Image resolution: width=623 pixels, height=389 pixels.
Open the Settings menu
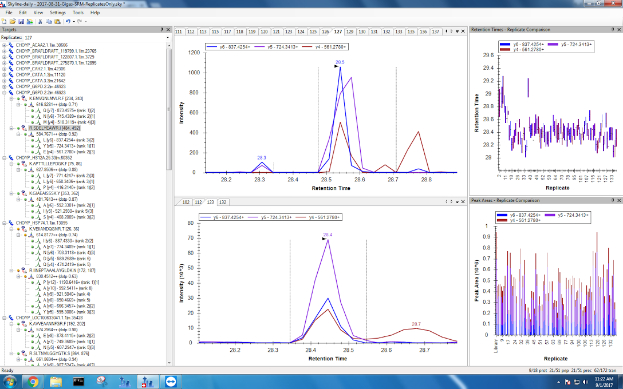pyautogui.click(x=57, y=12)
